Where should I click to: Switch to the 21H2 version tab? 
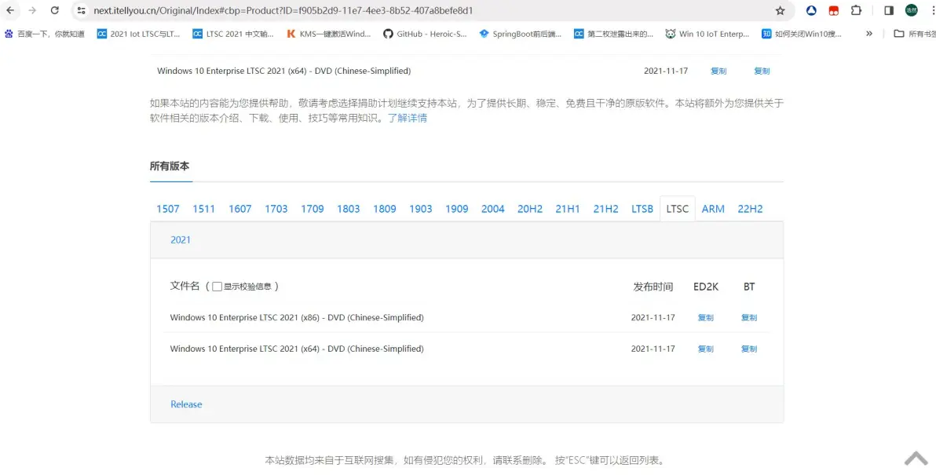[x=605, y=209]
